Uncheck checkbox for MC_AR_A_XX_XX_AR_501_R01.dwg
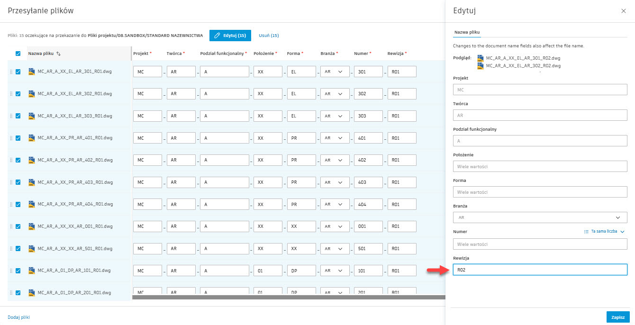This screenshot has height=325, width=635. click(x=18, y=248)
